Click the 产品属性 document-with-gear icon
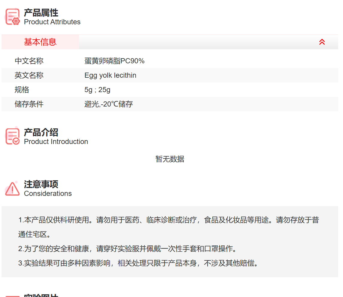343x297 pixels. tap(12, 16)
